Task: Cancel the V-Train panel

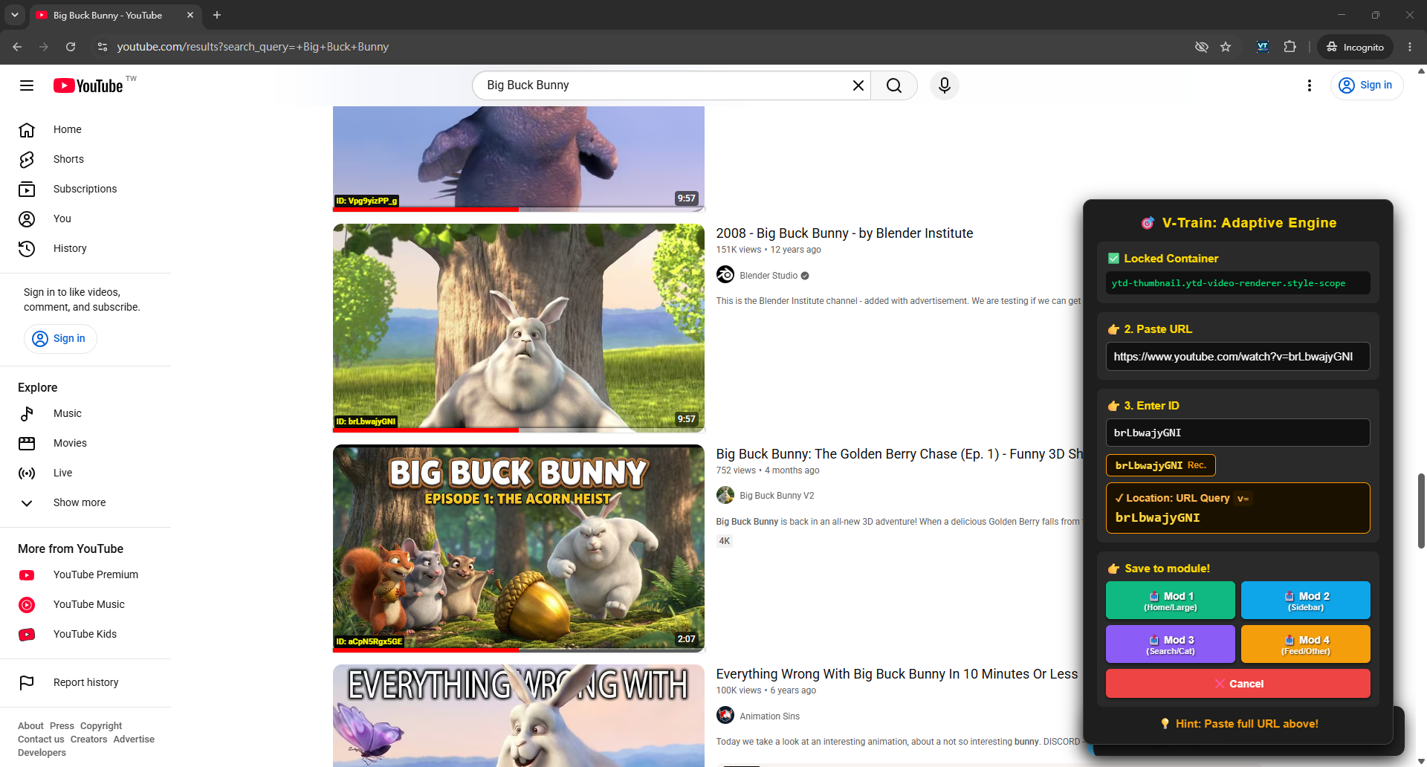Action: pyautogui.click(x=1237, y=684)
